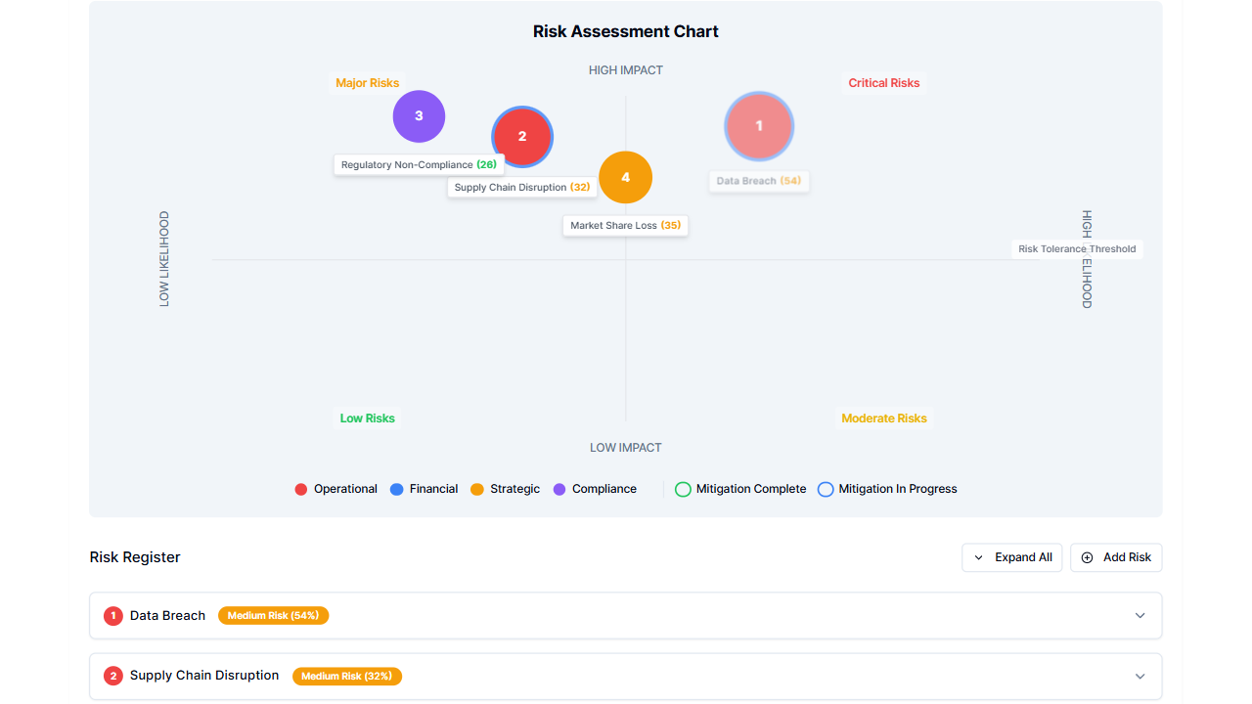Screen dimensions: 1252x704
Task: Click the Critical Risks quadrant label
Action: click(883, 83)
